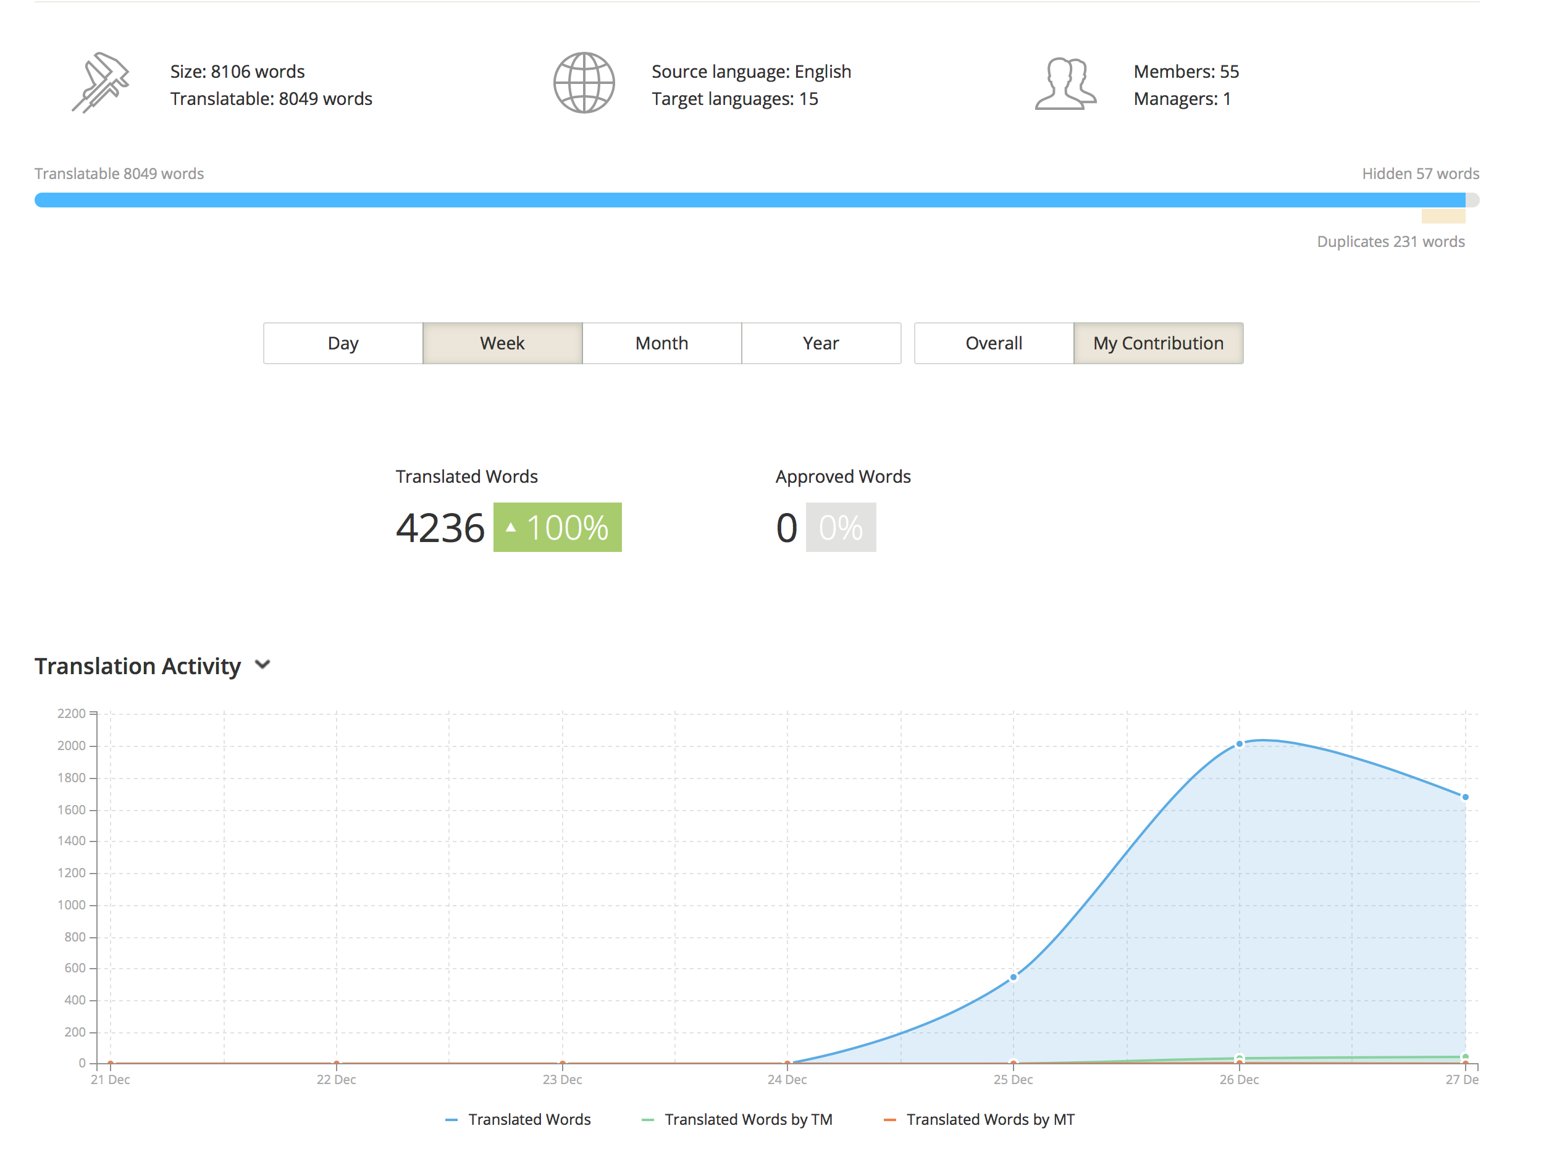Click the 25 Dec blue data point

click(x=1014, y=978)
